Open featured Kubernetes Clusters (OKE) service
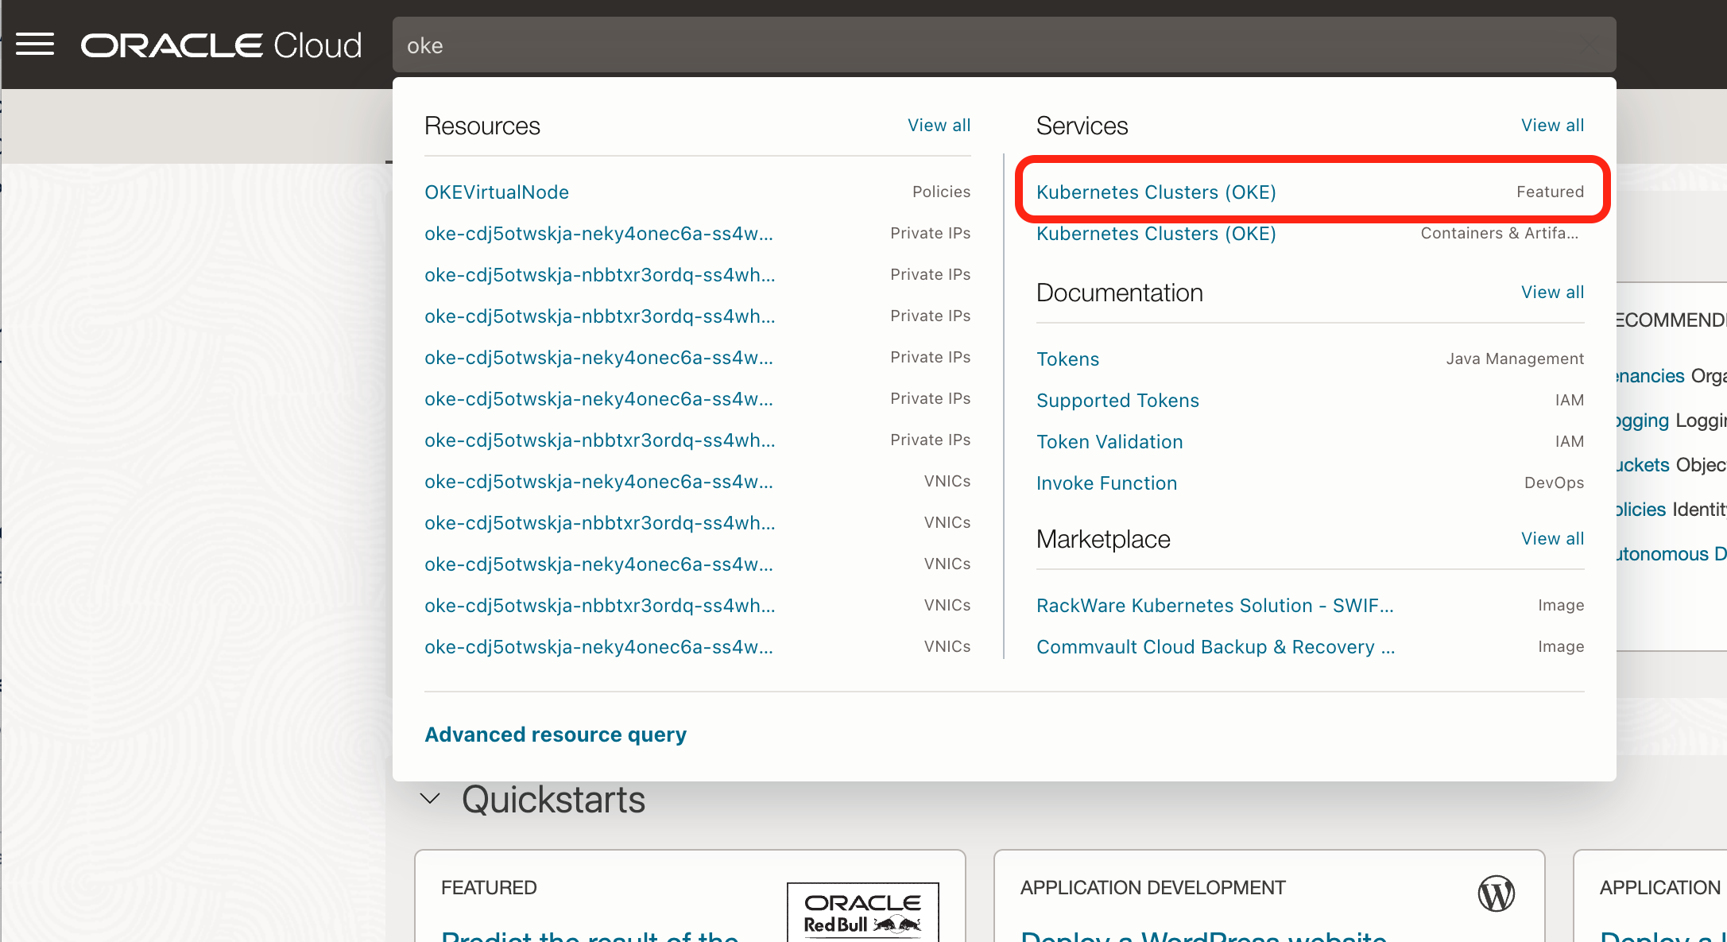This screenshot has height=942, width=1727. click(x=1156, y=192)
